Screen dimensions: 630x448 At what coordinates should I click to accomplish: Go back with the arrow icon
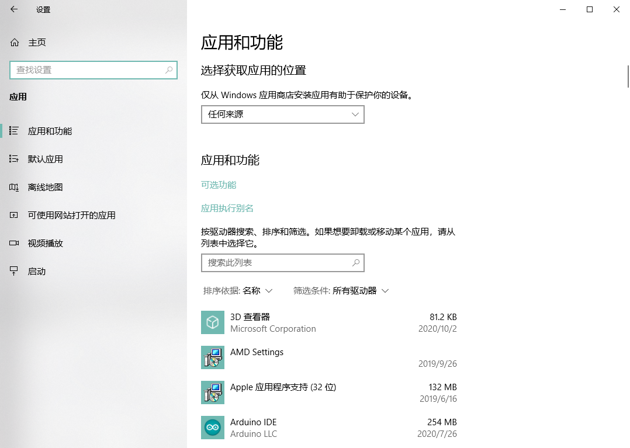(x=14, y=9)
